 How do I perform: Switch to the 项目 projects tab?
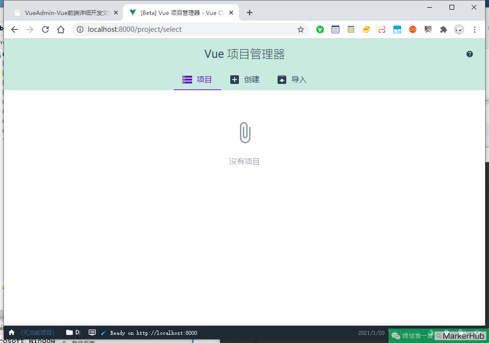[x=197, y=80]
